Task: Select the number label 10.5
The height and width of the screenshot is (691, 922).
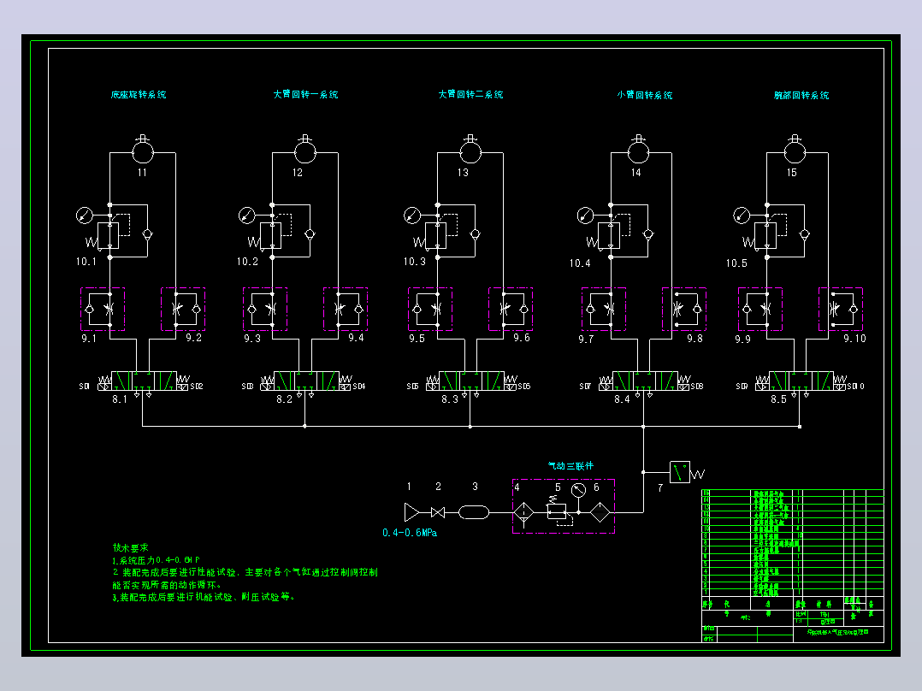Action: tap(736, 263)
